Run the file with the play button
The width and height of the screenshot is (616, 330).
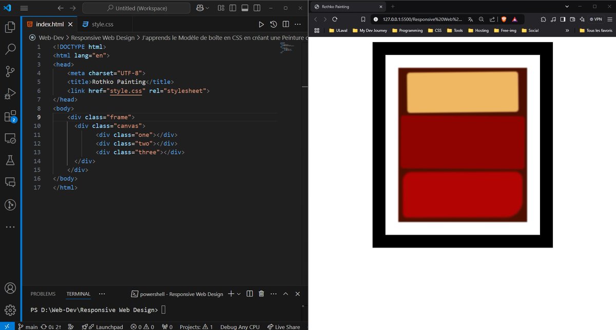[x=261, y=24]
